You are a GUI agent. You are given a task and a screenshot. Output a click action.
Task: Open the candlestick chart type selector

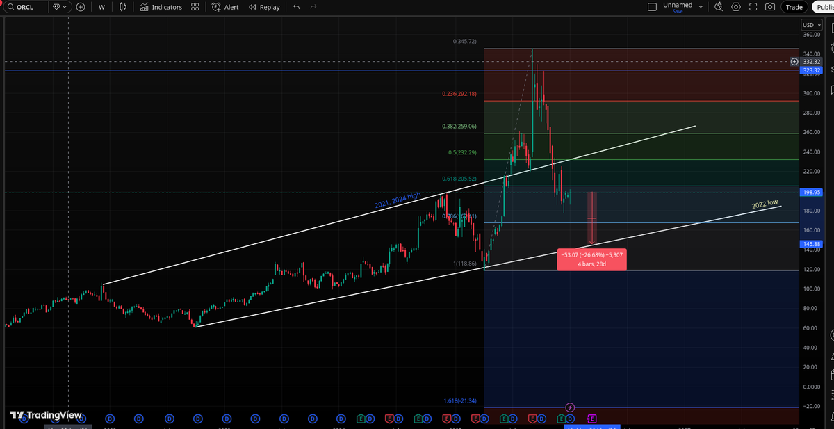pos(123,7)
